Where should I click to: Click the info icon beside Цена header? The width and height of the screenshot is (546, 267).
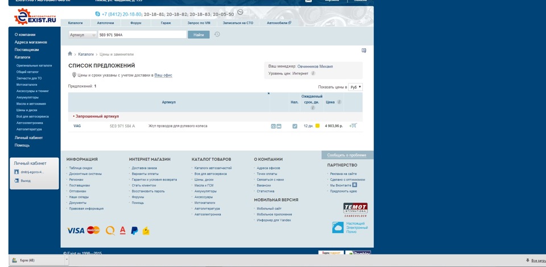(x=339, y=102)
